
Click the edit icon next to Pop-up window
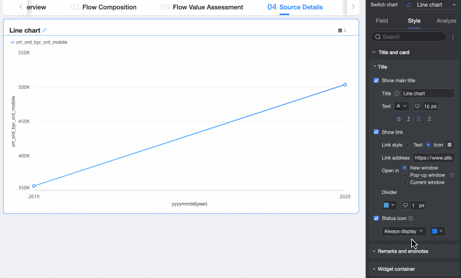452,175
